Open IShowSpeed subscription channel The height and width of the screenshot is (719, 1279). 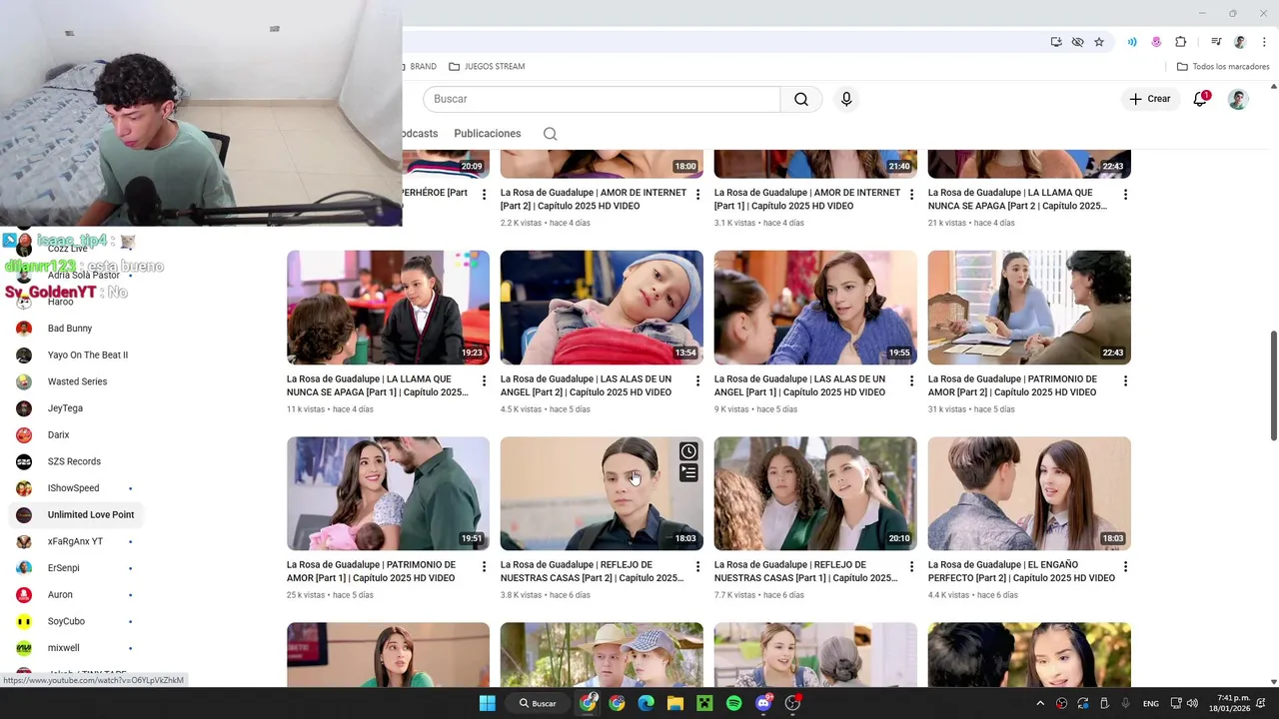click(x=75, y=488)
